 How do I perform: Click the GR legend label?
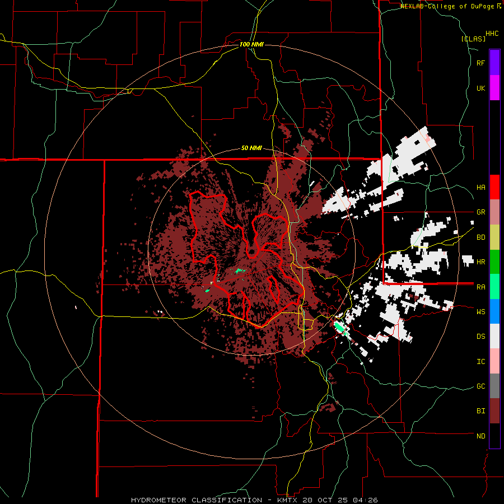(x=480, y=212)
